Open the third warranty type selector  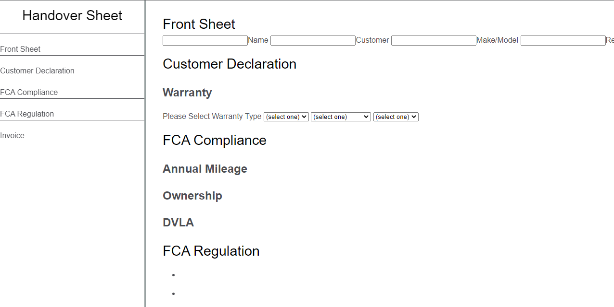point(396,117)
